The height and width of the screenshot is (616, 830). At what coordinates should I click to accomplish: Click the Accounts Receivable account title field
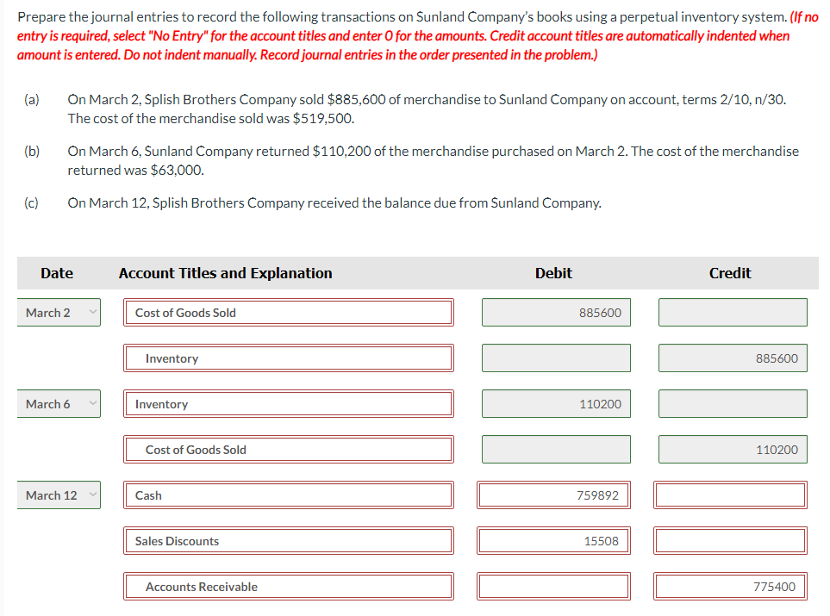click(x=289, y=587)
